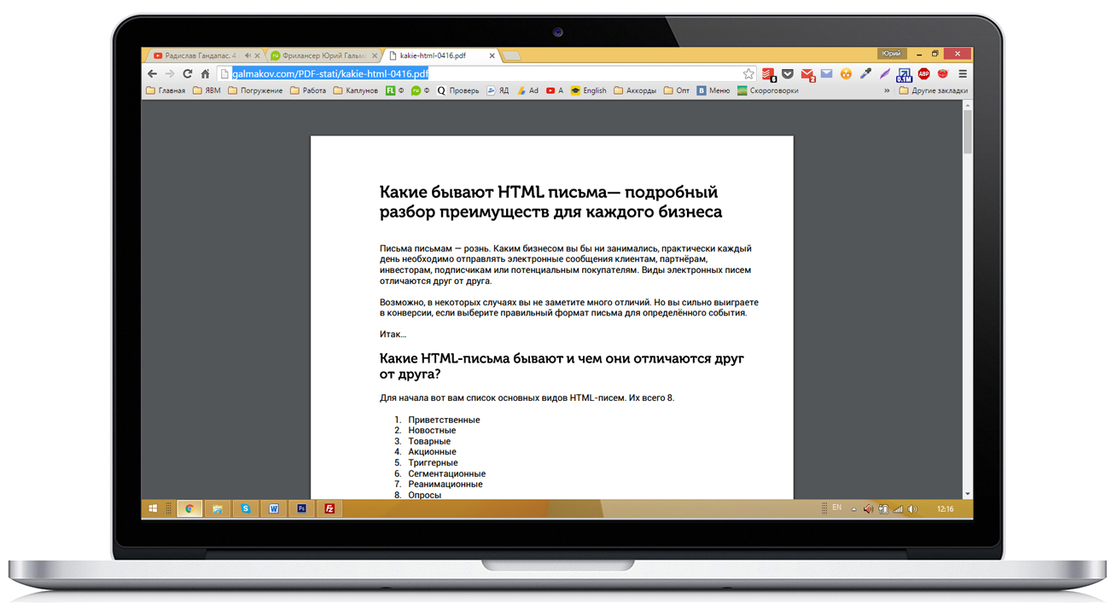
Task: Activate the eyedropper color picker extension
Action: tap(865, 74)
